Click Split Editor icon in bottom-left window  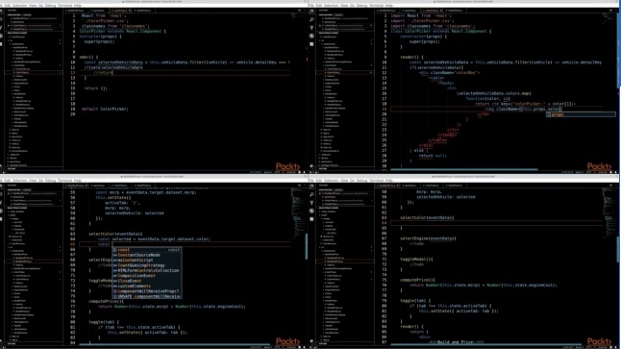(x=299, y=186)
